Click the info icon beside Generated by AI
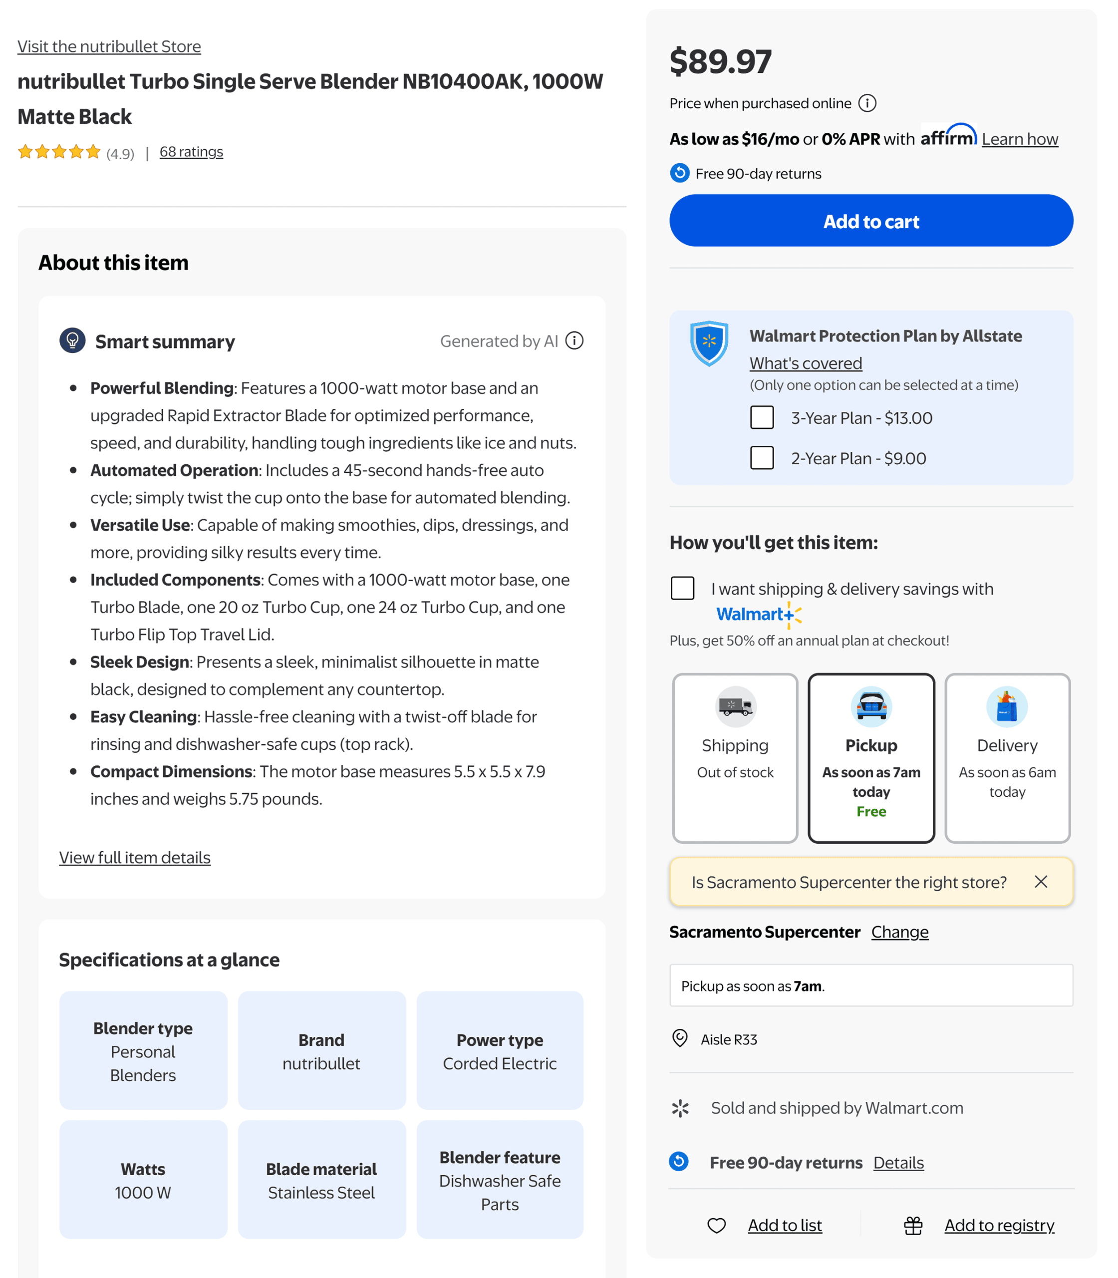This screenshot has height=1278, width=1118. [x=574, y=341]
